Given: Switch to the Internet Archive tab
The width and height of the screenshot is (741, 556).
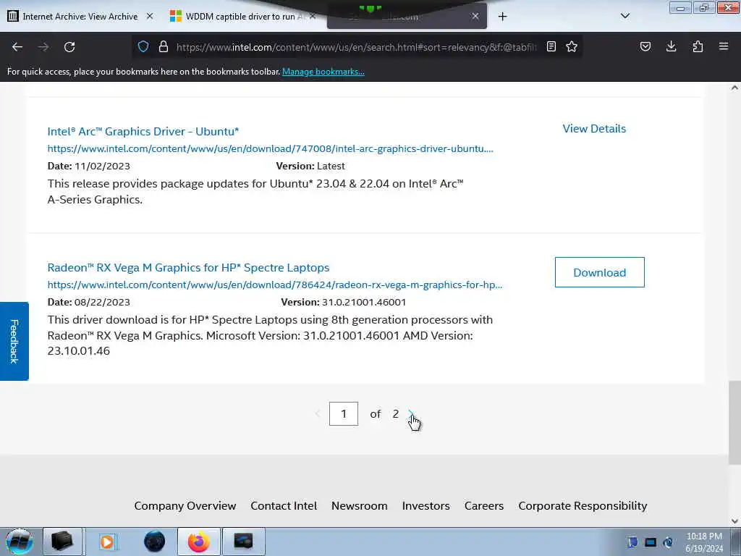Looking at the screenshot, I should tap(80, 16).
